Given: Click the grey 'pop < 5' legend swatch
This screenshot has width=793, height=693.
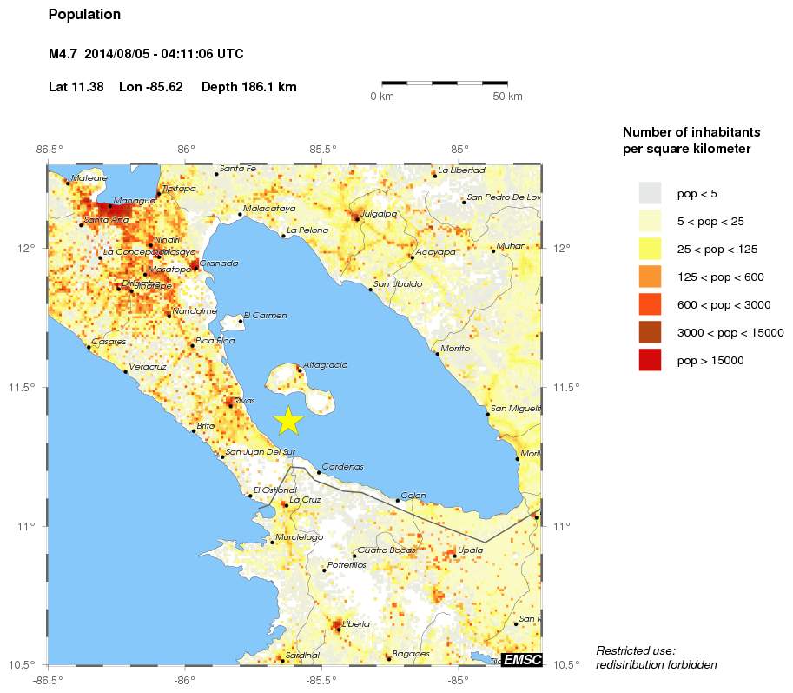Looking at the screenshot, I should tap(650, 192).
